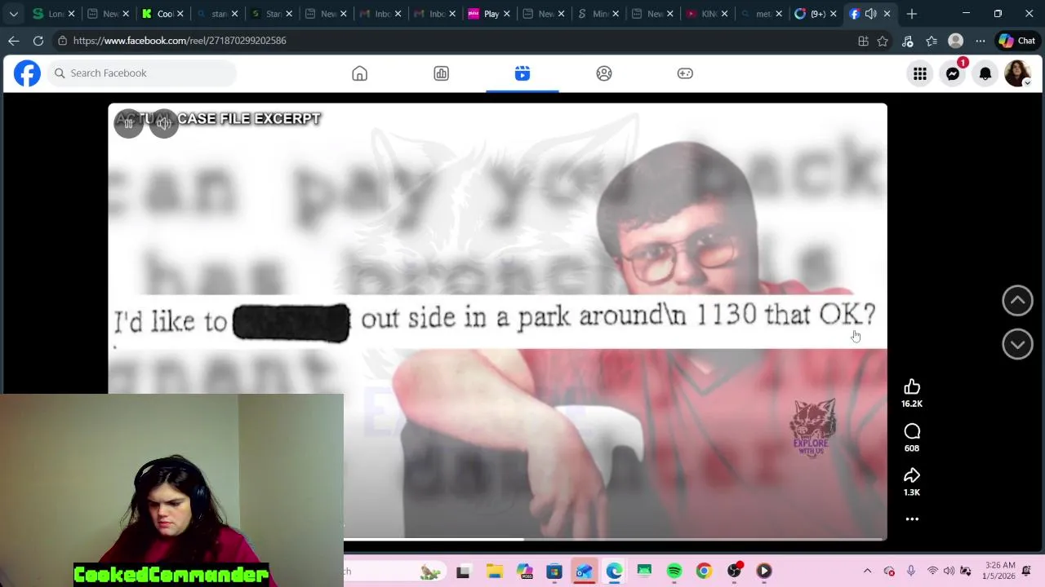View site information lock icon
1045x587 pixels.
[62, 41]
